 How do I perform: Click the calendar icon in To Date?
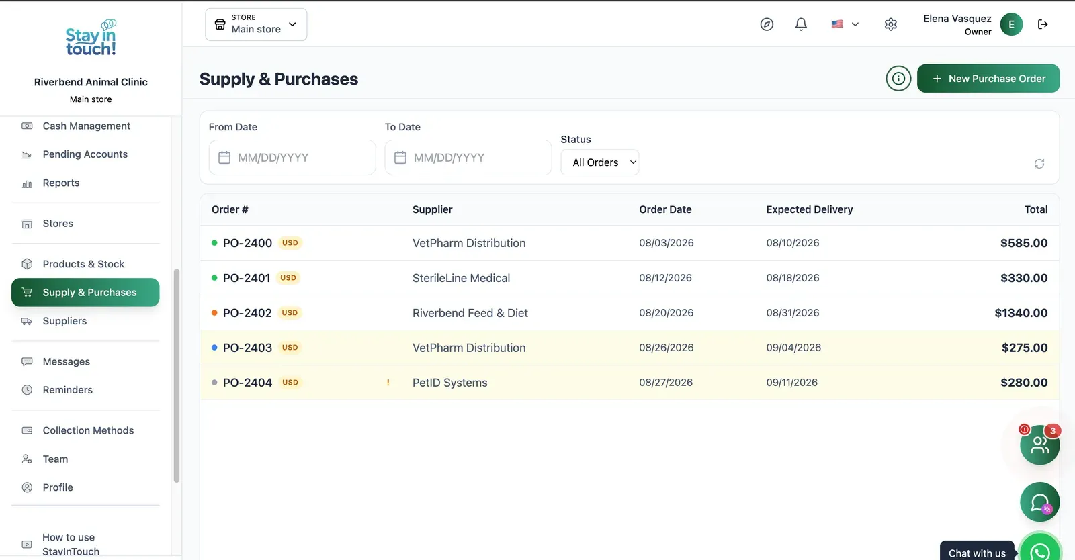point(400,158)
